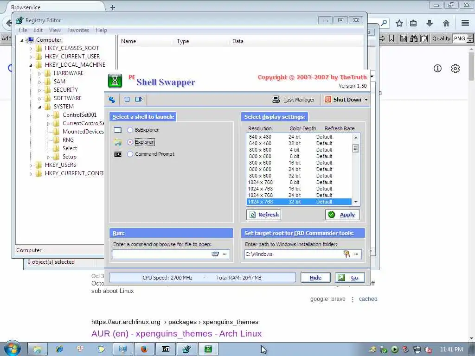The width and height of the screenshot is (475, 356).
Task: Click the Go button
Action: (x=350, y=278)
